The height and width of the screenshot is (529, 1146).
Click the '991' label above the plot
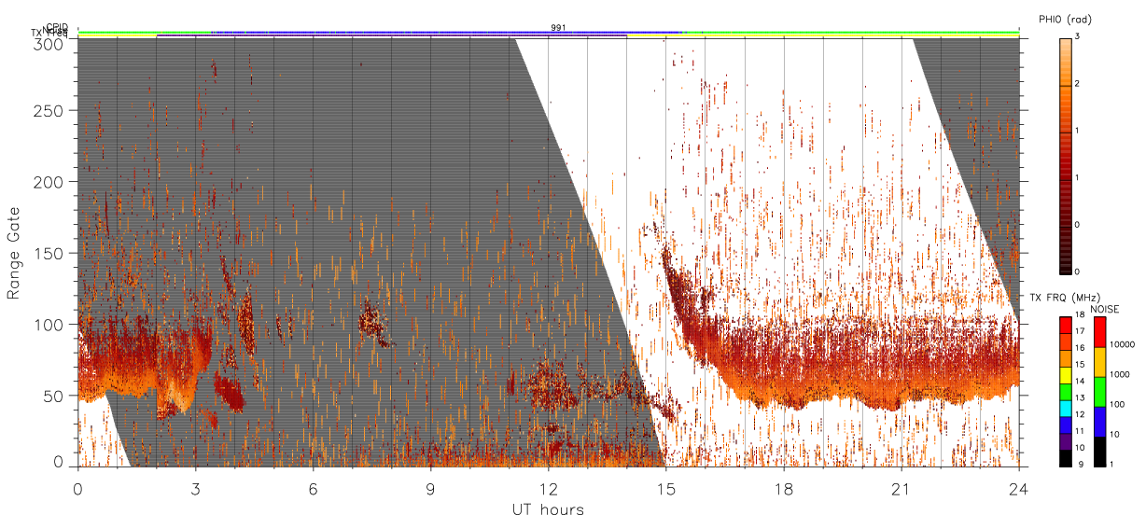pyautogui.click(x=558, y=27)
